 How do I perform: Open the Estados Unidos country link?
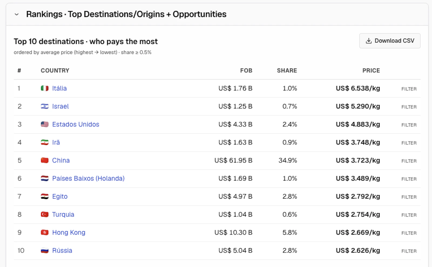[x=76, y=124]
